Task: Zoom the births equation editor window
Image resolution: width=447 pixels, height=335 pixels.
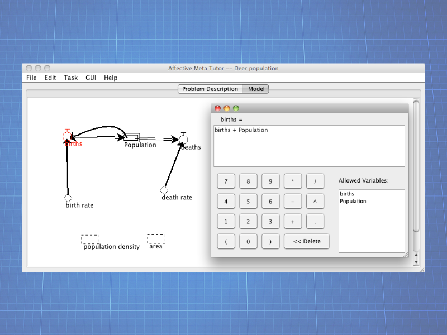Action: tap(236, 108)
